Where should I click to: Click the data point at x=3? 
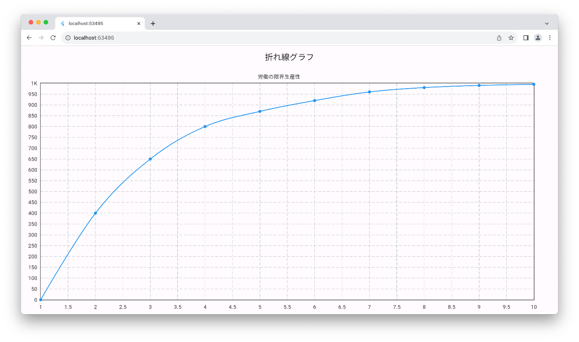coord(150,159)
